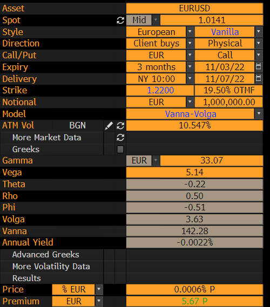The height and width of the screenshot is (307, 270).
Task: Click the strike value 1.2200
Action: pos(160,90)
